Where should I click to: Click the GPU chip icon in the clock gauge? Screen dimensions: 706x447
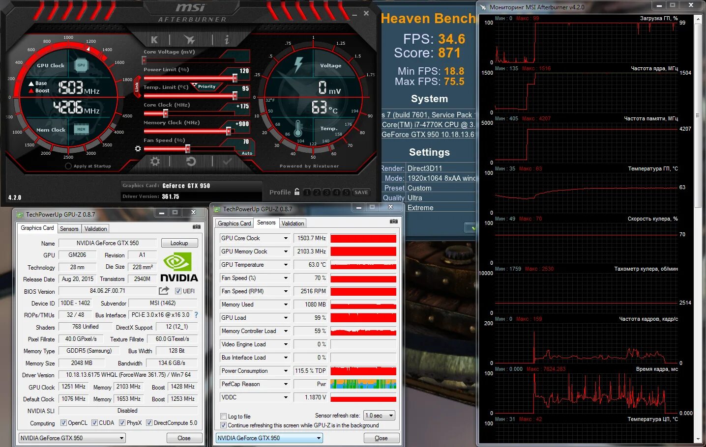coord(81,65)
